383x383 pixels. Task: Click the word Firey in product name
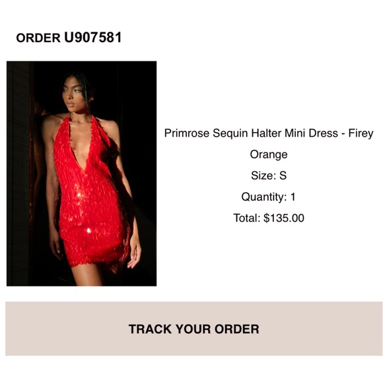pyautogui.click(x=361, y=133)
